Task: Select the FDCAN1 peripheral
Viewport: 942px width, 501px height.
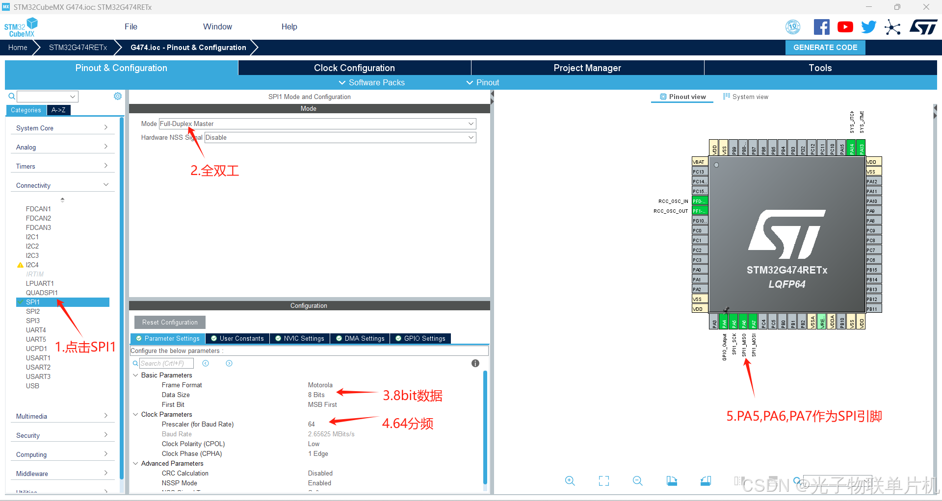Action: (38, 209)
